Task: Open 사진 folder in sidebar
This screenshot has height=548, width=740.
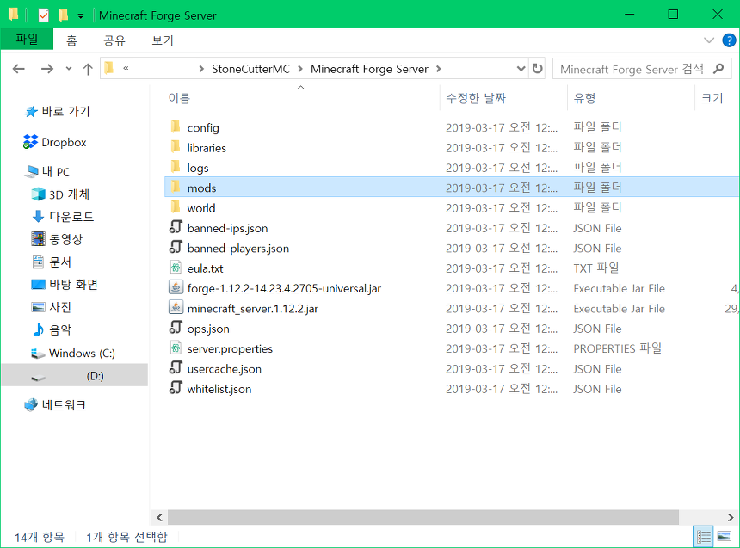Action: [x=52, y=307]
